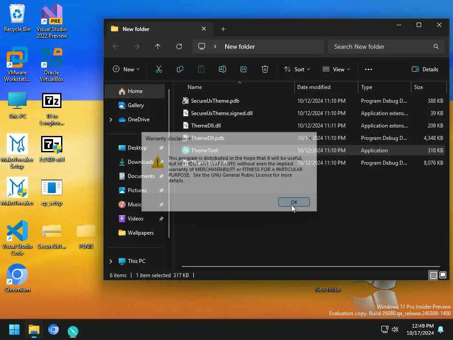
Task: Click the Cut scissors icon in the toolbar
Action: pos(159,69)
